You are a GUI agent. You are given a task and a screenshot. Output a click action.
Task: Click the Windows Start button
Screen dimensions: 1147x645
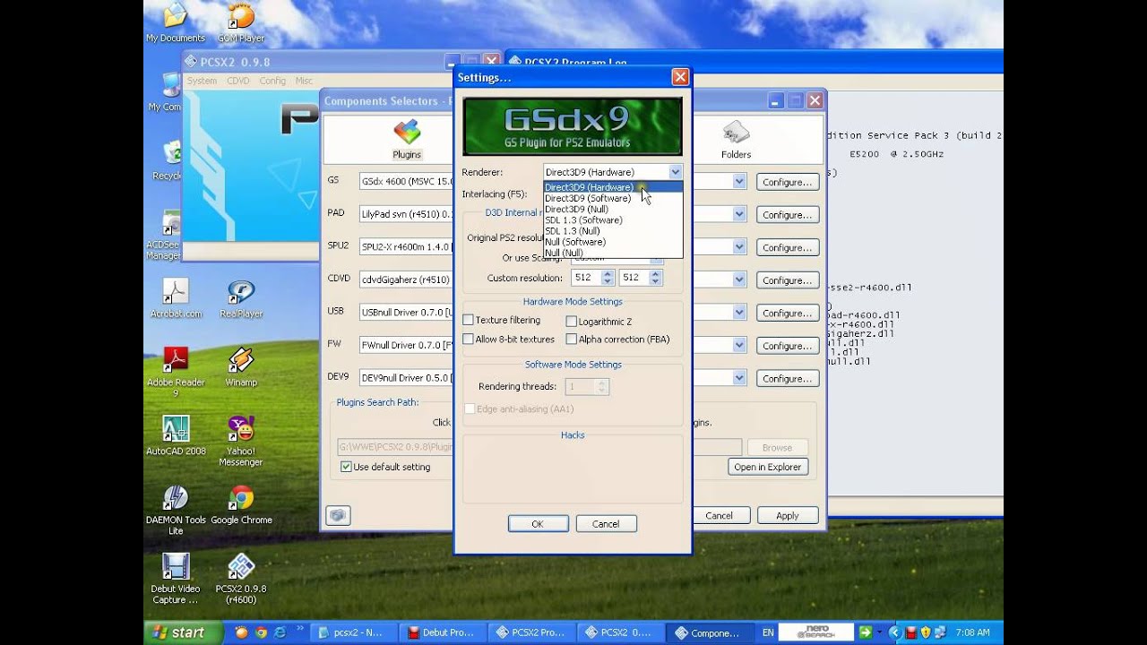[x=184, y=632]
